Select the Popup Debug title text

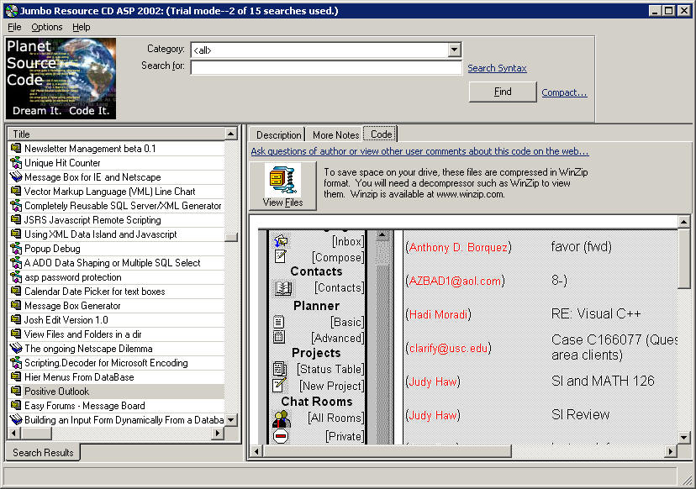[52, 249]
